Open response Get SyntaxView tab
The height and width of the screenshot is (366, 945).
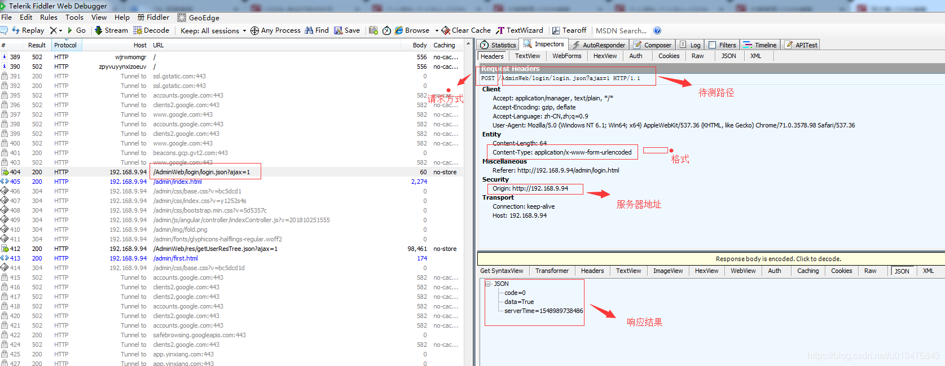pyautogui.click(x=502, y=271)
